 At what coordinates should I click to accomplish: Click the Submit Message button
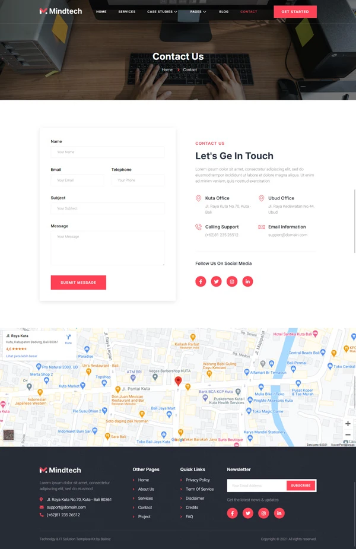78,282
